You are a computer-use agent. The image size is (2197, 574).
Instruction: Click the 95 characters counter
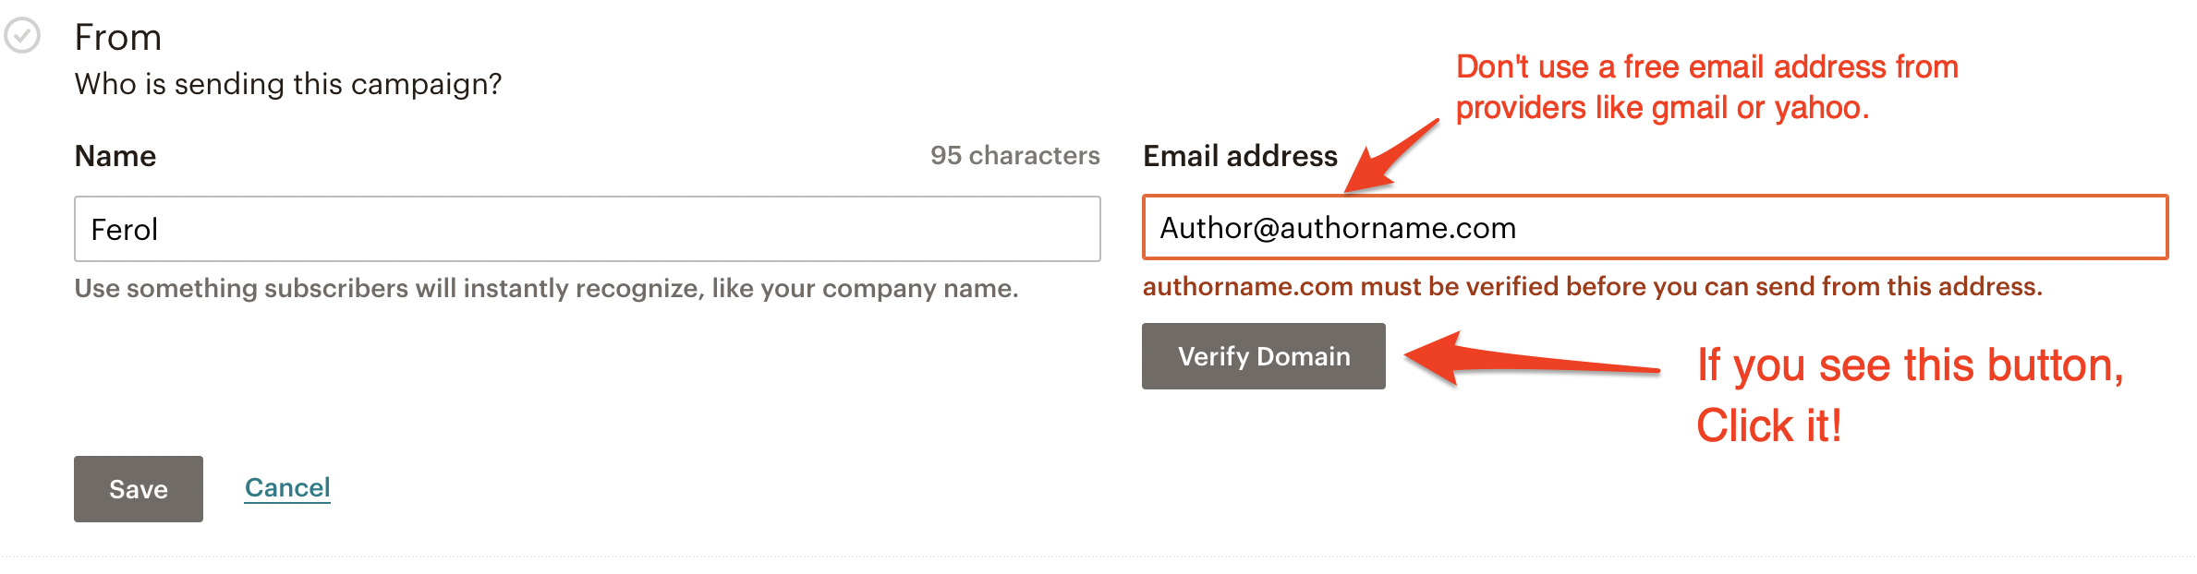[1014, 155]
